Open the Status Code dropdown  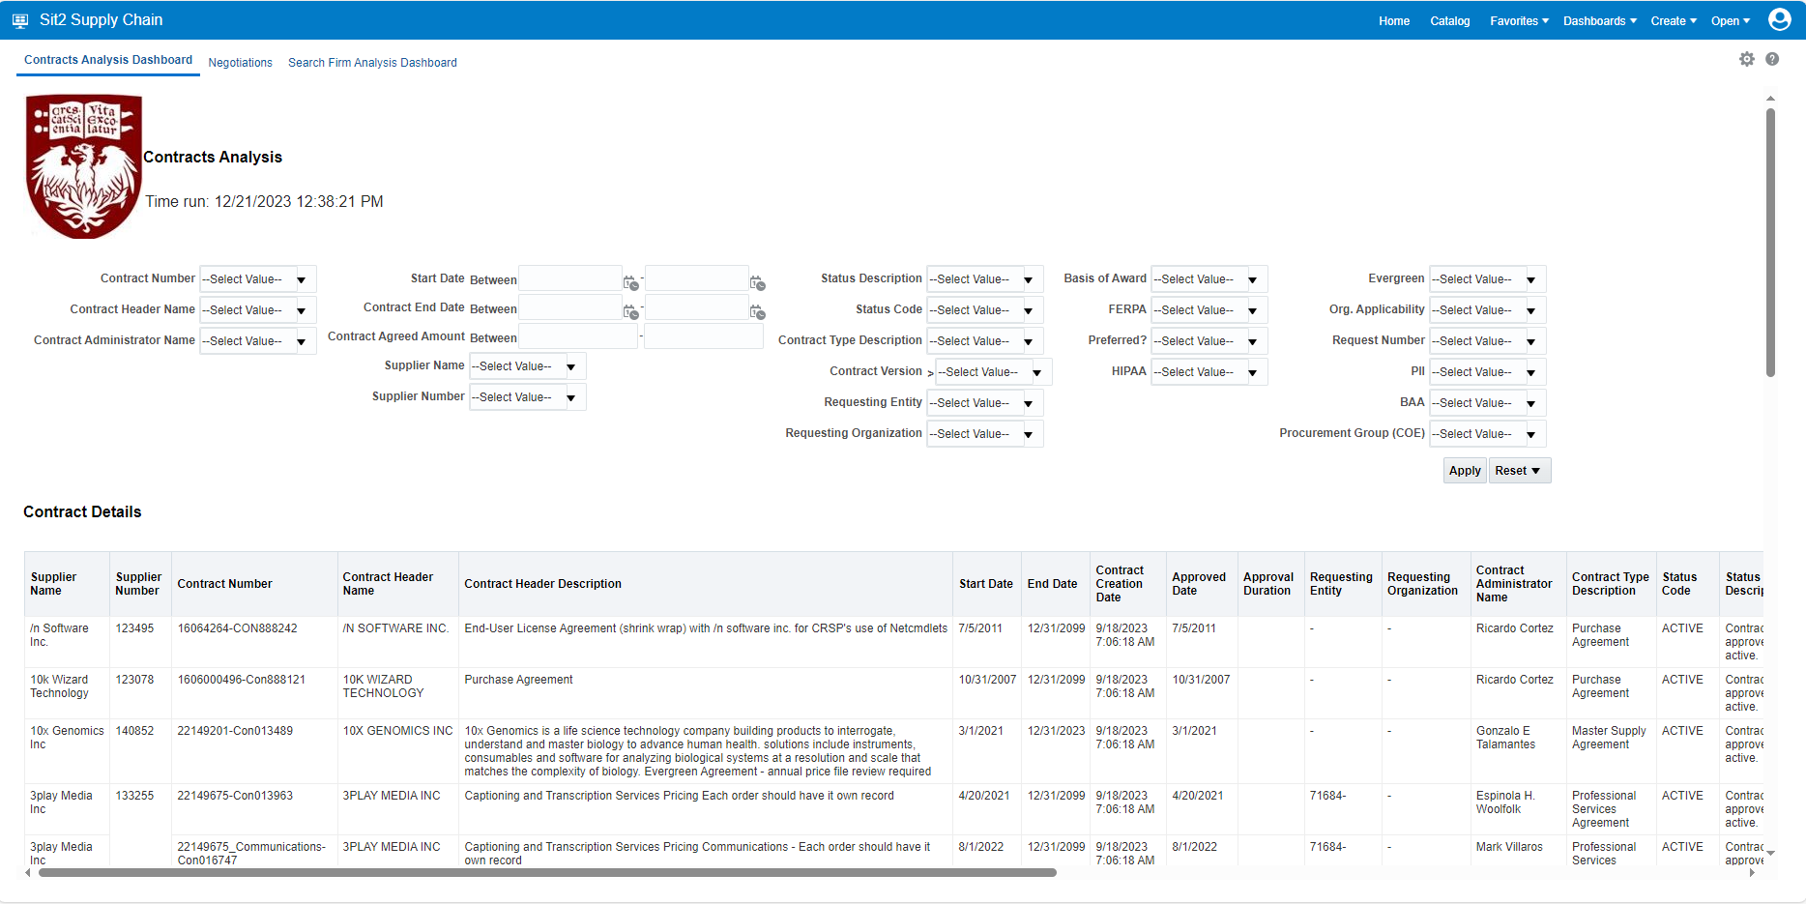pyautogui.click(x=1029, y=310)
